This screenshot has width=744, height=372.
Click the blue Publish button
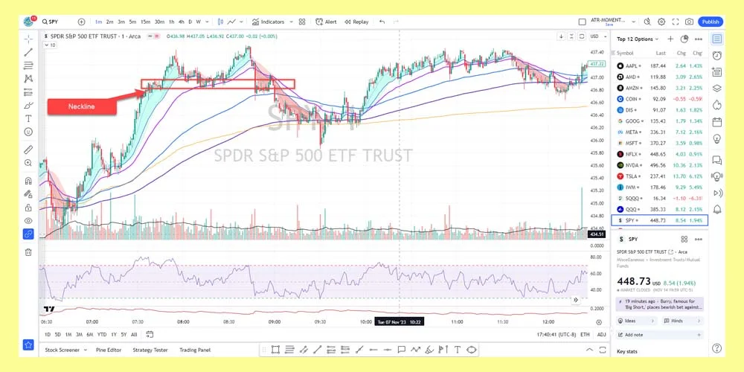(x=711, y=22)
